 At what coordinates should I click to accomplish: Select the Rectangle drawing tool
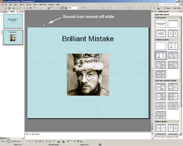(x=29, y=141)
